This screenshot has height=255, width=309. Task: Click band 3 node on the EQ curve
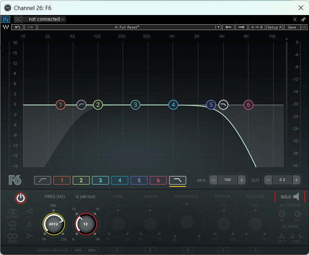tap(135, 104)
